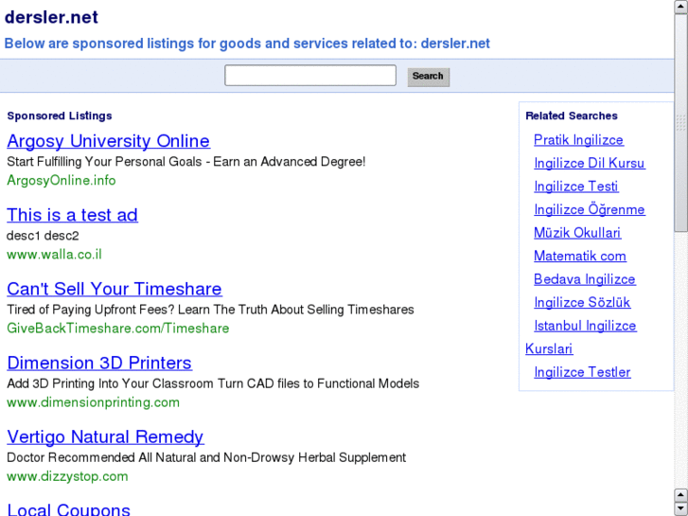Click the Tired of Paying Upfront Fees description
This screenshot has width=688, height=516.
[x=211, y=310]
